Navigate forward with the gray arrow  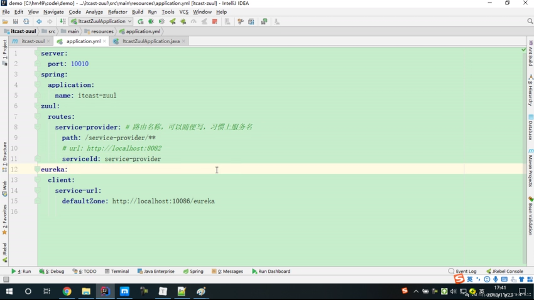(x=50, y=21)
